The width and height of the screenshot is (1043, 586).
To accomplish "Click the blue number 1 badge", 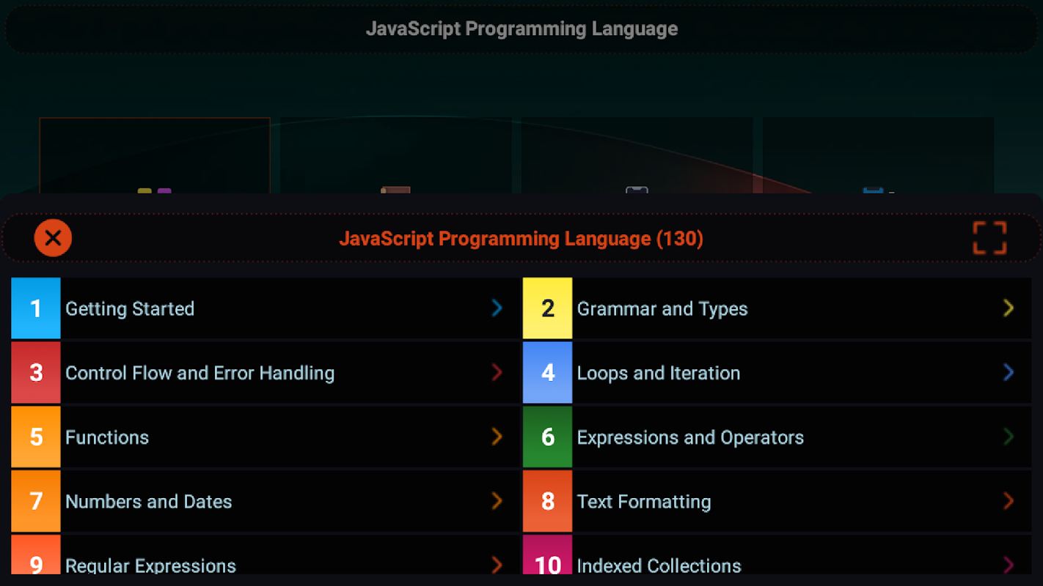I will 36,308.
